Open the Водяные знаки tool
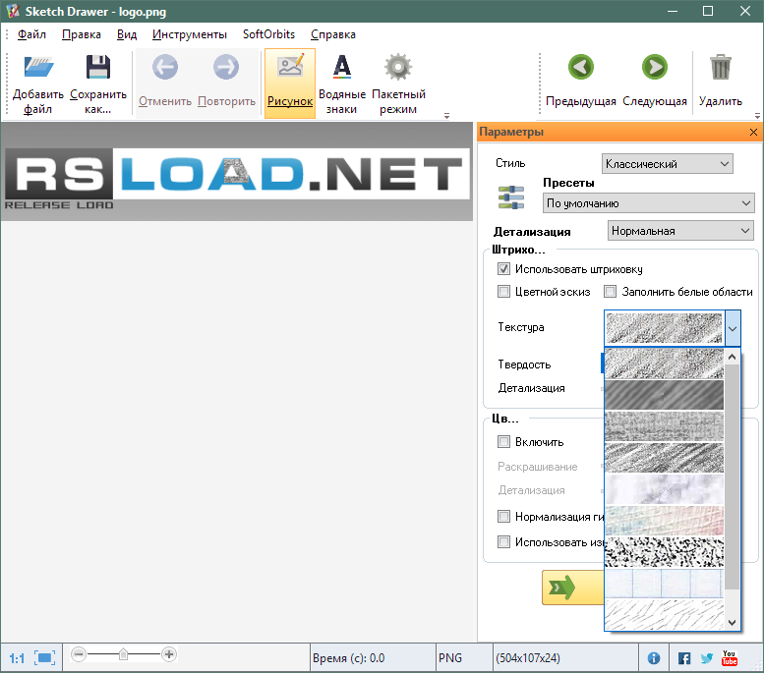This screenshot has width=764, height=673. click(x=341, y=84)
